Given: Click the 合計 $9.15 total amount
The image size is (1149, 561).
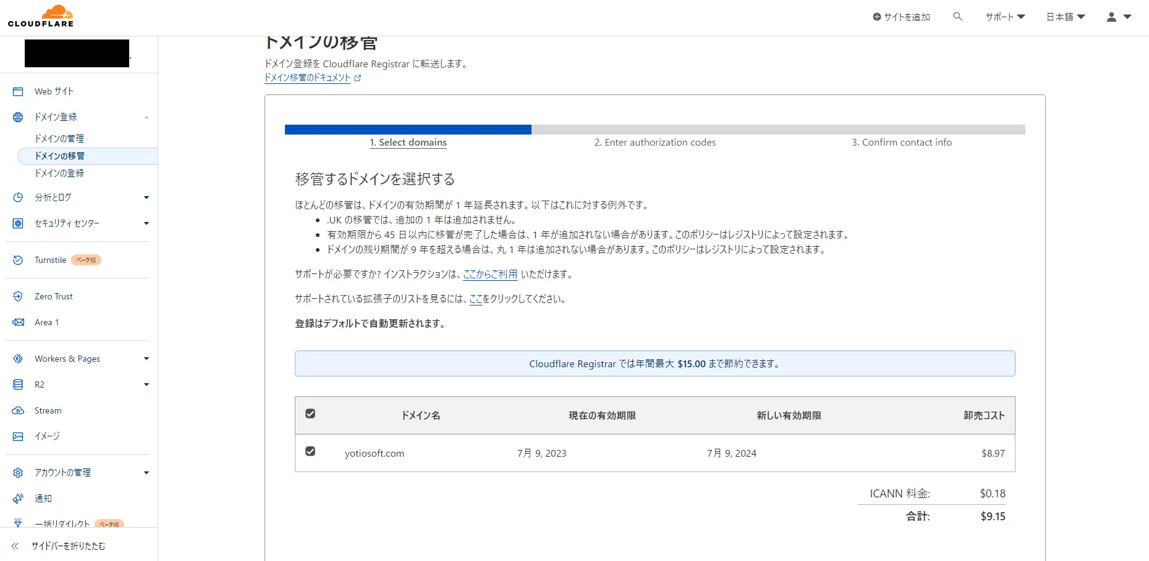Looking at the screenshot, I should point(993,517).
